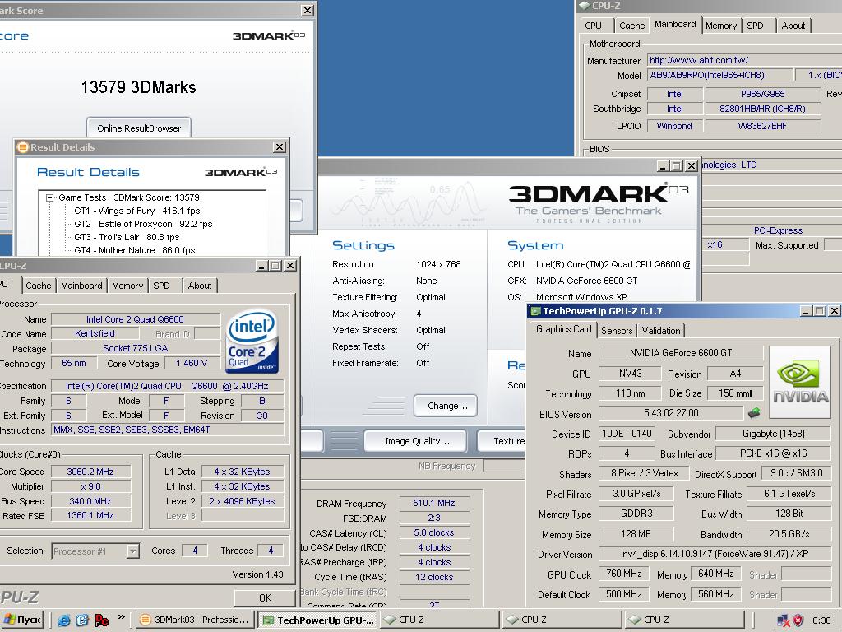
Task: Minimize the GPU-Z window
Action: (806, 310)
